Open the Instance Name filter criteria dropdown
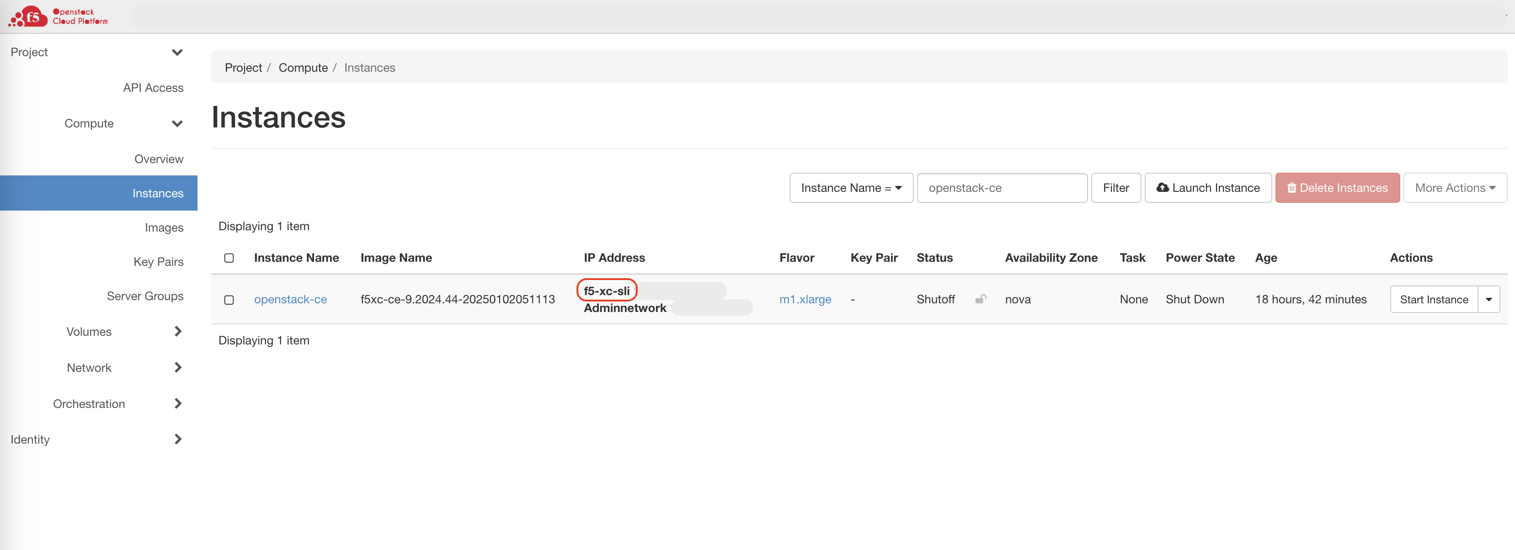Viewport: 1515px width, 550px height. [851, 187]
